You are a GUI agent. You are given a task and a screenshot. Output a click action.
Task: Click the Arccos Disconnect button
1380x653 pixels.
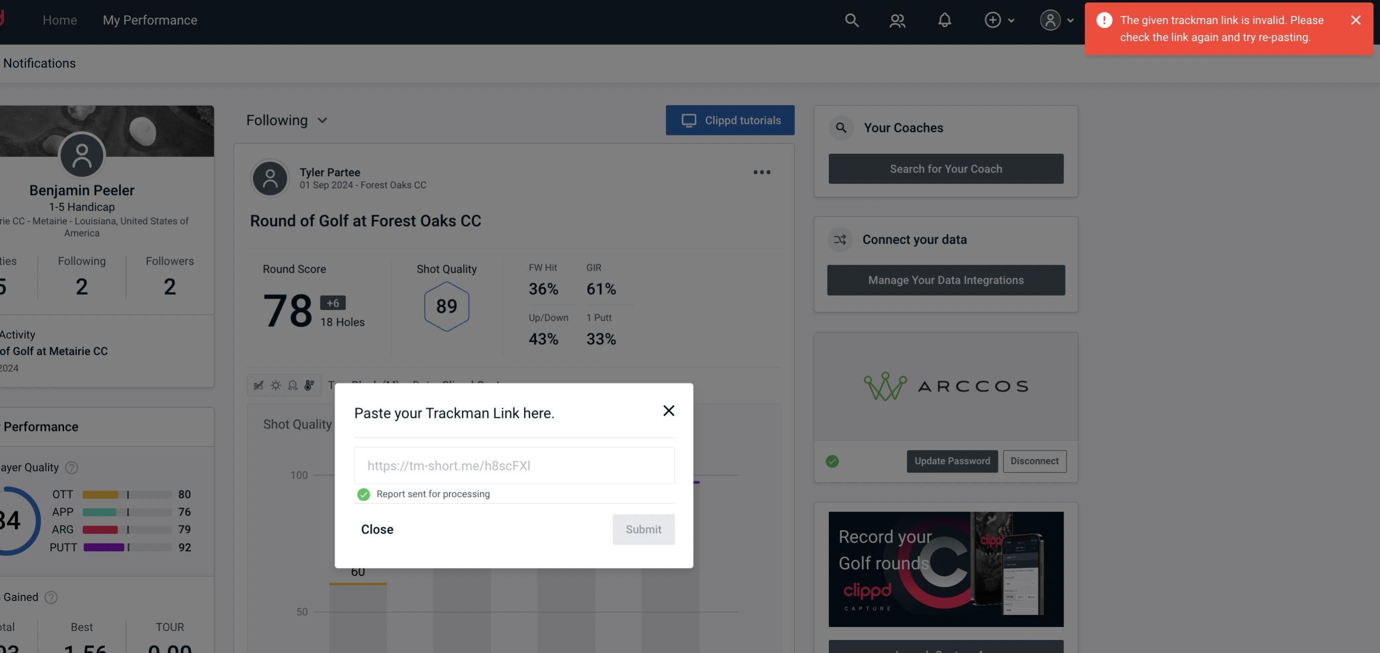click(1035, 460)
